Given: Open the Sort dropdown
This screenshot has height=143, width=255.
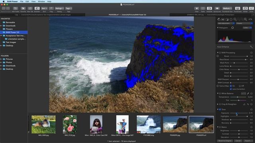Looking at the screenshot, I should (44, 8).
